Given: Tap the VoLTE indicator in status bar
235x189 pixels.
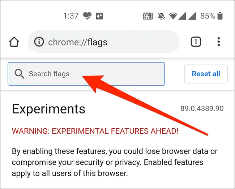Looking at the screenshot, I should point(148,16).
